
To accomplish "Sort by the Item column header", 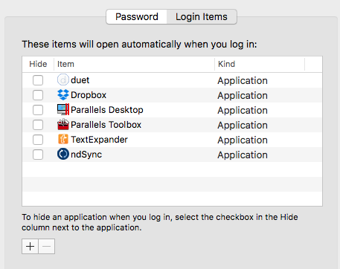I will 134,64.
